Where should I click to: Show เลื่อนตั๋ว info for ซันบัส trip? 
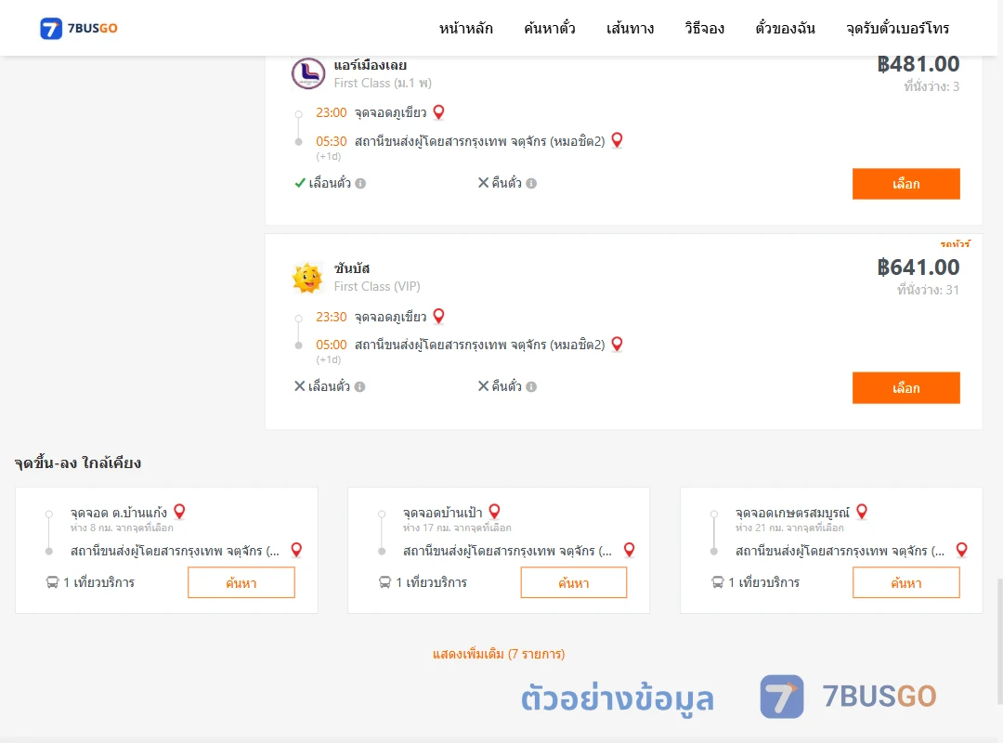point(360,386)
